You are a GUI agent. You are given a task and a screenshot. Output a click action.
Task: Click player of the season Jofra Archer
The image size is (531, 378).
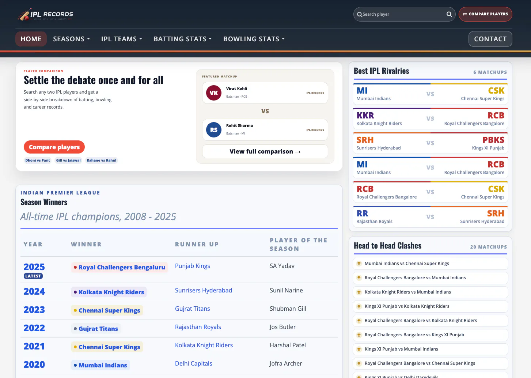(x=286, y=363)
